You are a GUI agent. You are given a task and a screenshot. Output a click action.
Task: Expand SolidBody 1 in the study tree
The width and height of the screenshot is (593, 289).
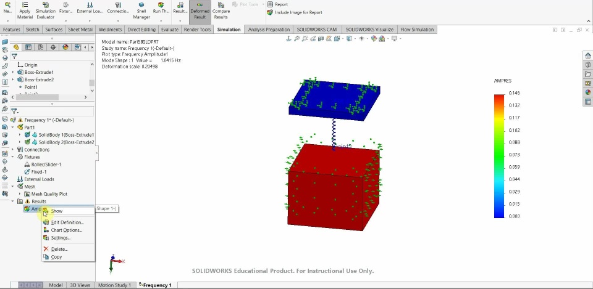20,135
